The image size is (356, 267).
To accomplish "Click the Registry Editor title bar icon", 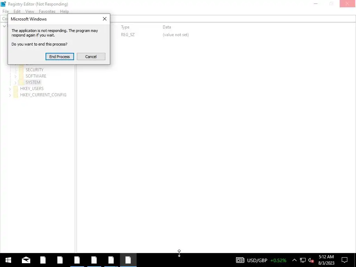I will pos(3,4).
